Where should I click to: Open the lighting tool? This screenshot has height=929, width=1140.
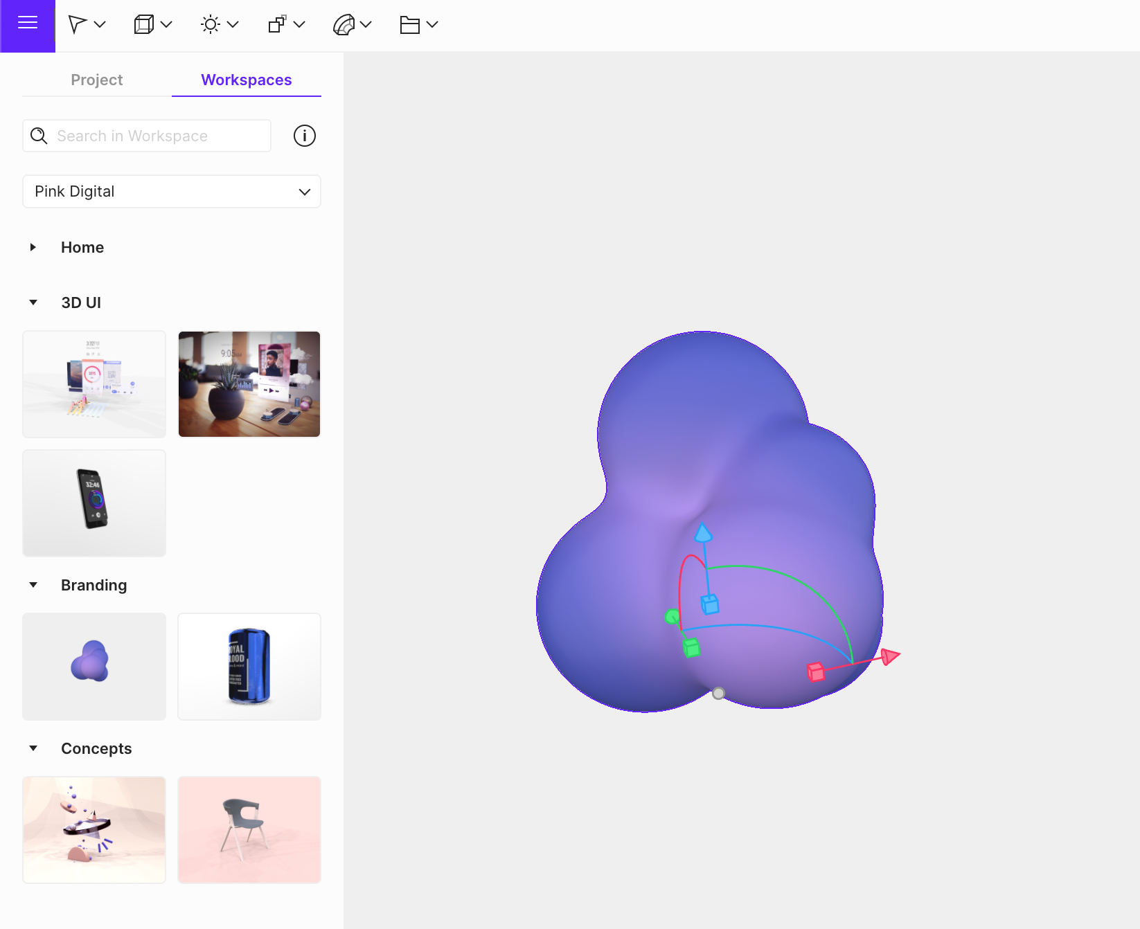(210, 24)
